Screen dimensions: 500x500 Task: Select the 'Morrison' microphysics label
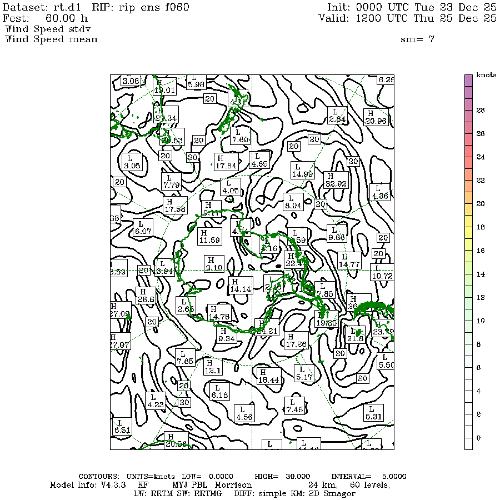[233, 485]
